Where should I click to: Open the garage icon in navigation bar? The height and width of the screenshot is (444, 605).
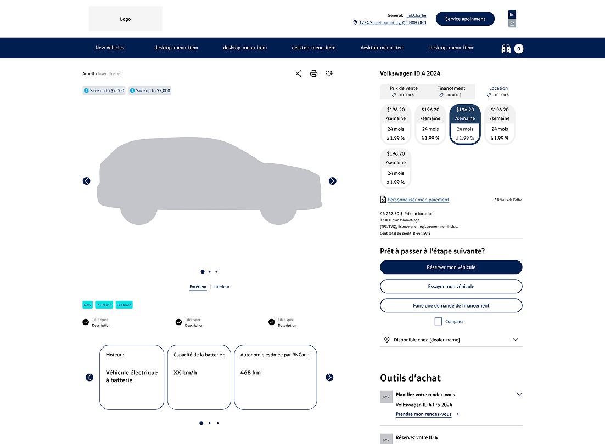[x=506, y=48]
